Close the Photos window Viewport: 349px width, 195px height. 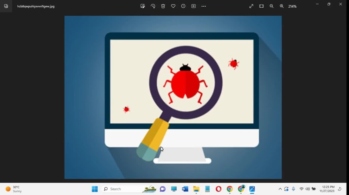pos(341,4)
